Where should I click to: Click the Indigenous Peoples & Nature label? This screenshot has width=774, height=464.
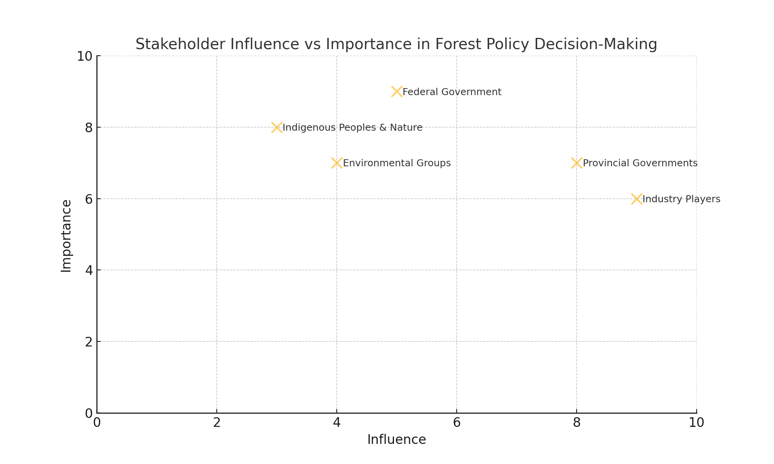coord(352,128)
